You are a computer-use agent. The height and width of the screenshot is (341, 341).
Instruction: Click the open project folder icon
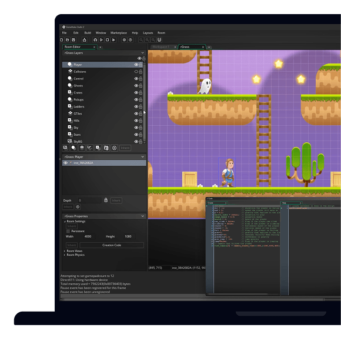point(68,40)
